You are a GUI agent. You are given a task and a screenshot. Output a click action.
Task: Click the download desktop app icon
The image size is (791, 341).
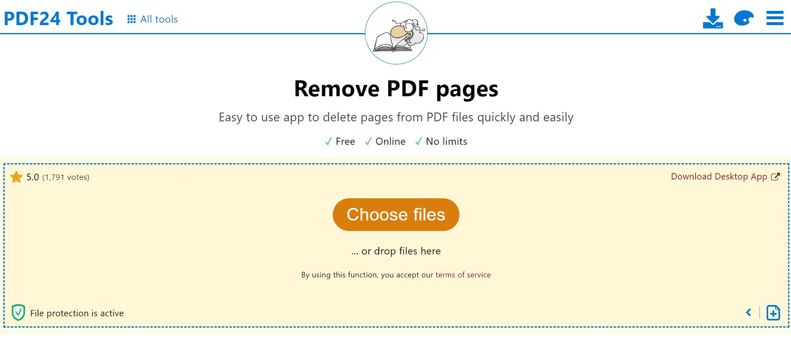[x=713, y=18]
